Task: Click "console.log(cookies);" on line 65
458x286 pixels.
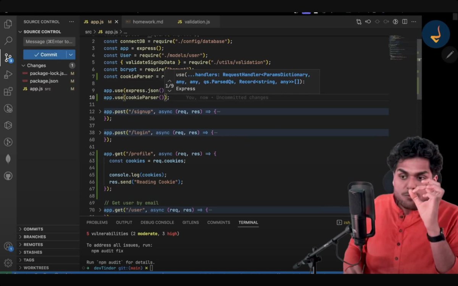Action: (x=138, y=175)
